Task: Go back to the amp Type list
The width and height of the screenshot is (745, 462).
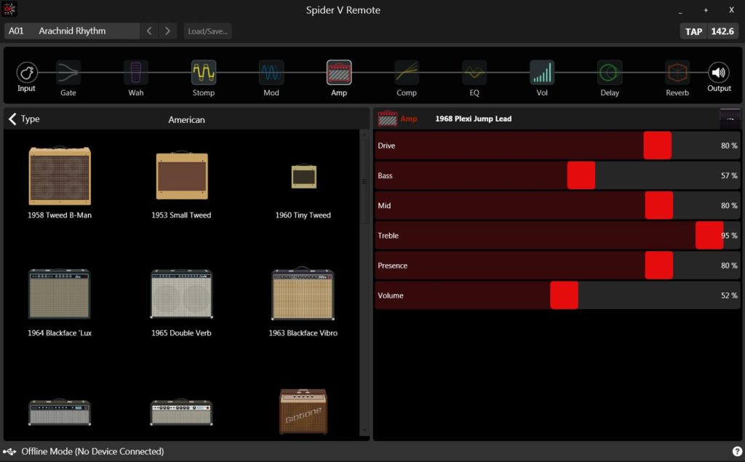Action: [24, 119]
